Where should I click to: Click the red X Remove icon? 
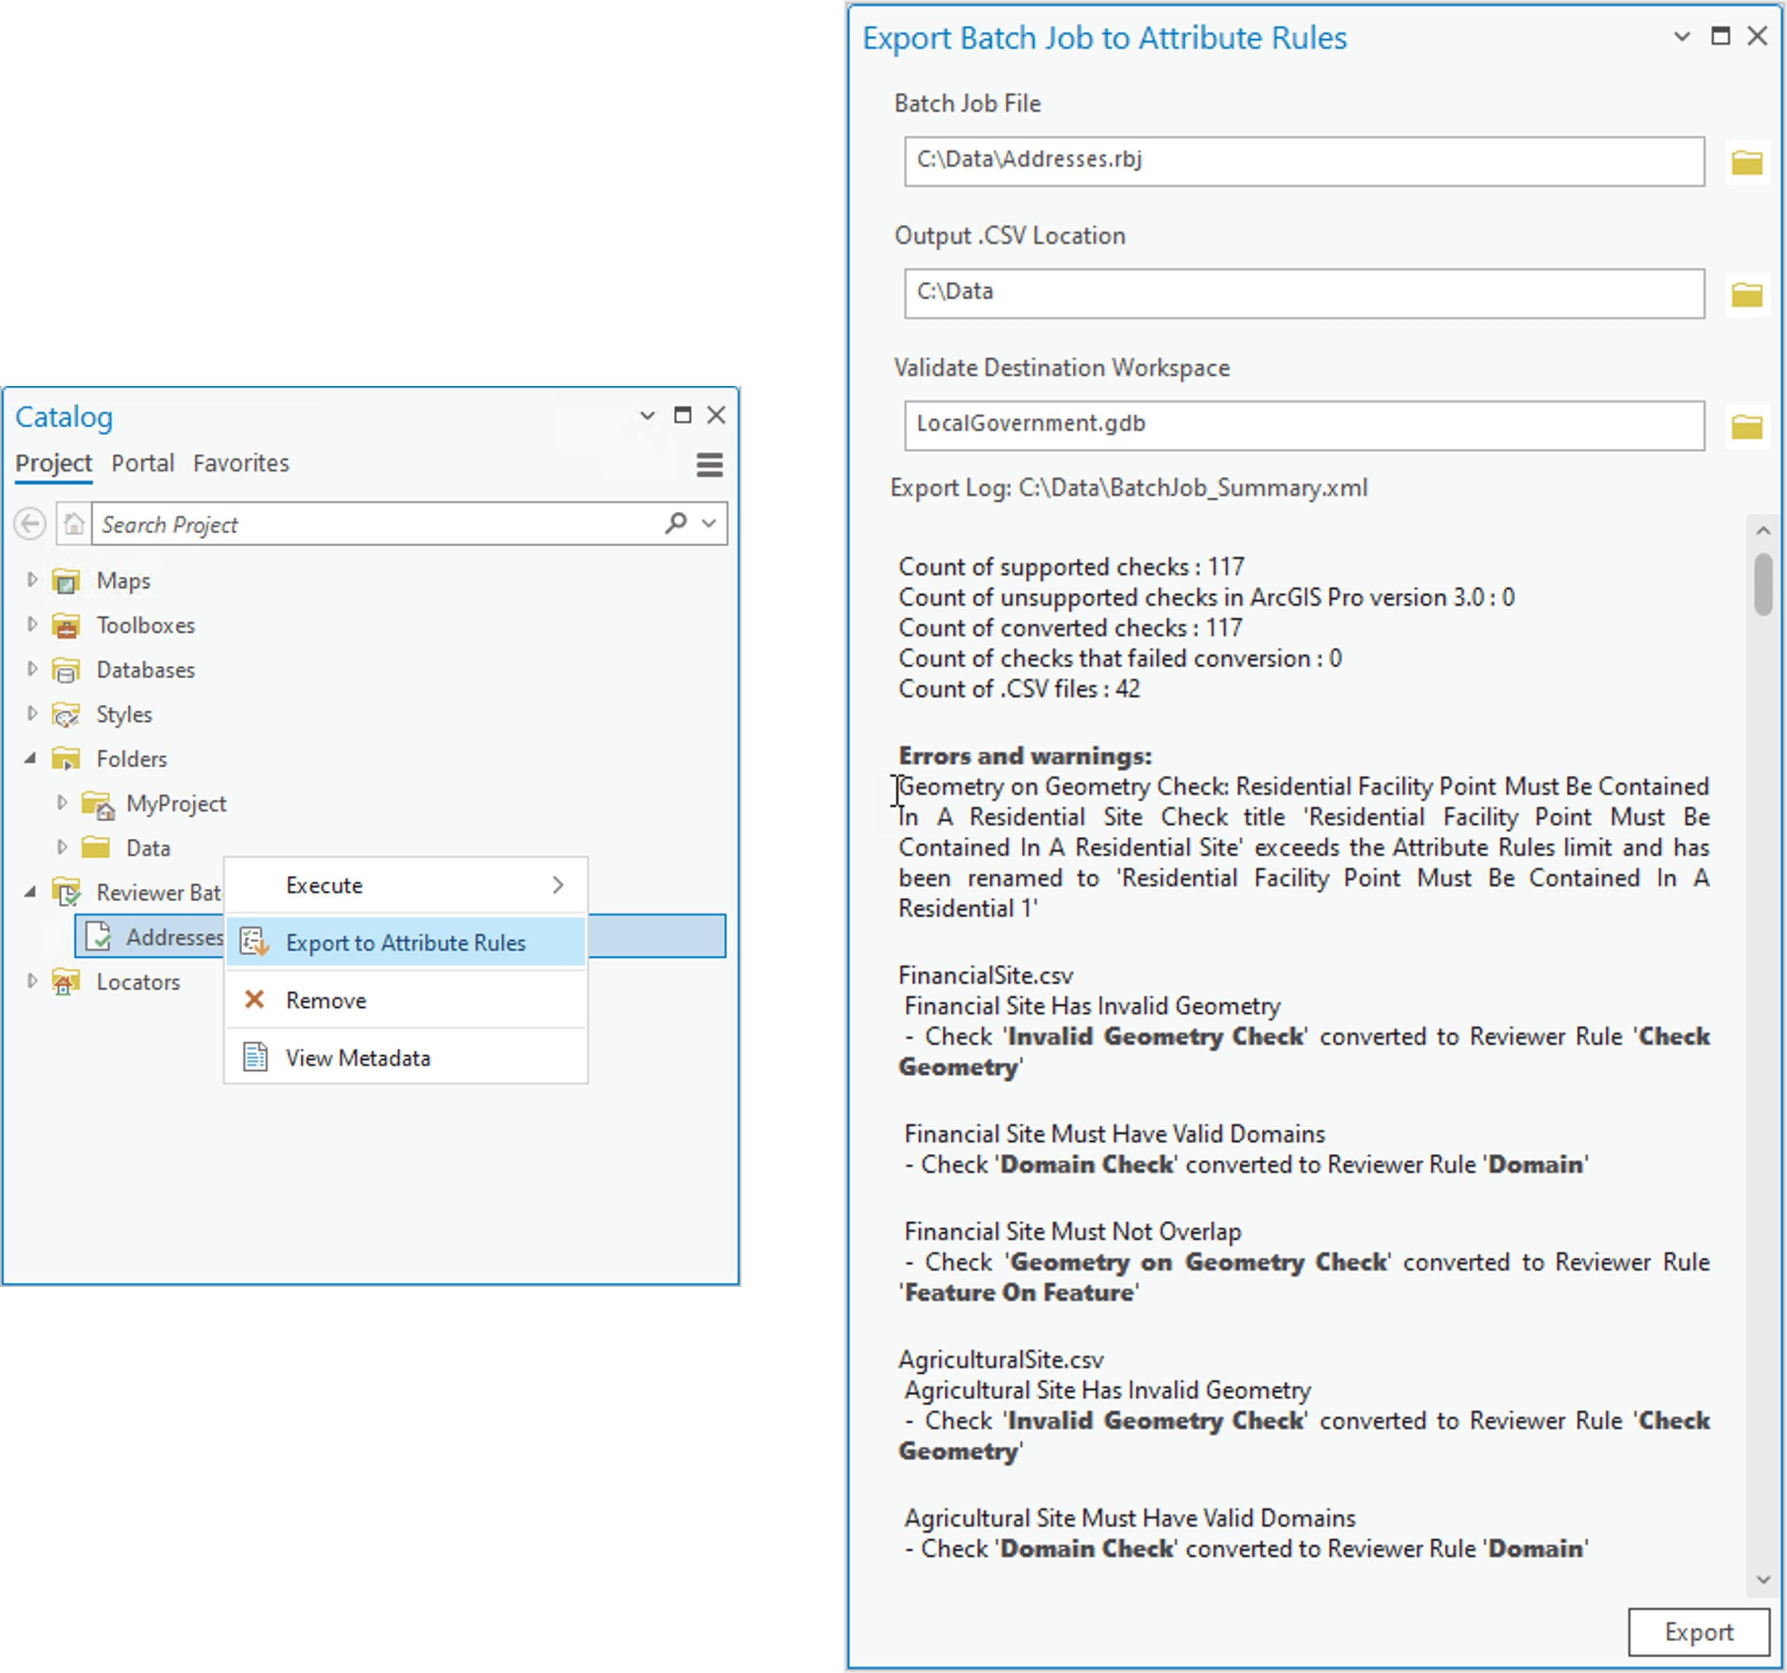254,1000
